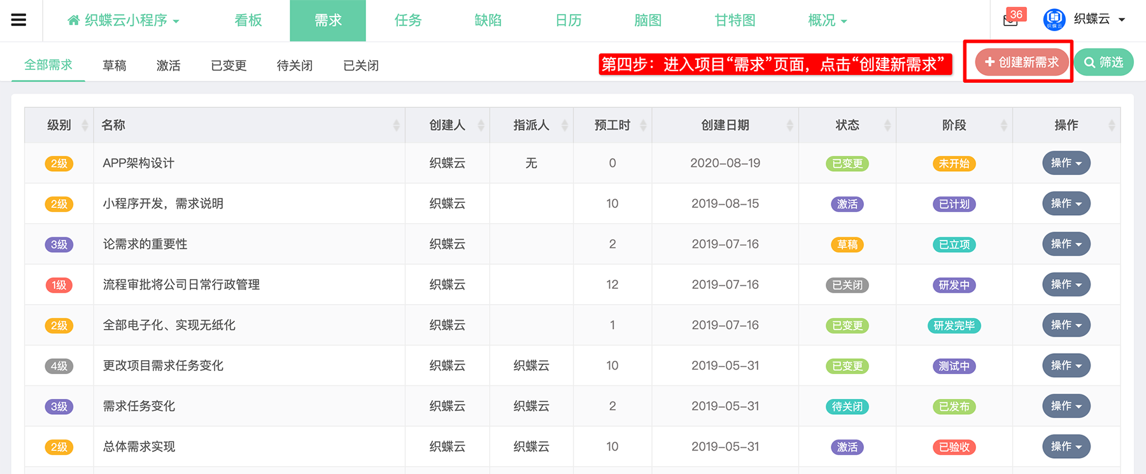Viewport: 1146px width, 474px height.
Task: Sort table by 状态 column arrows
Action: click(887, 125)
